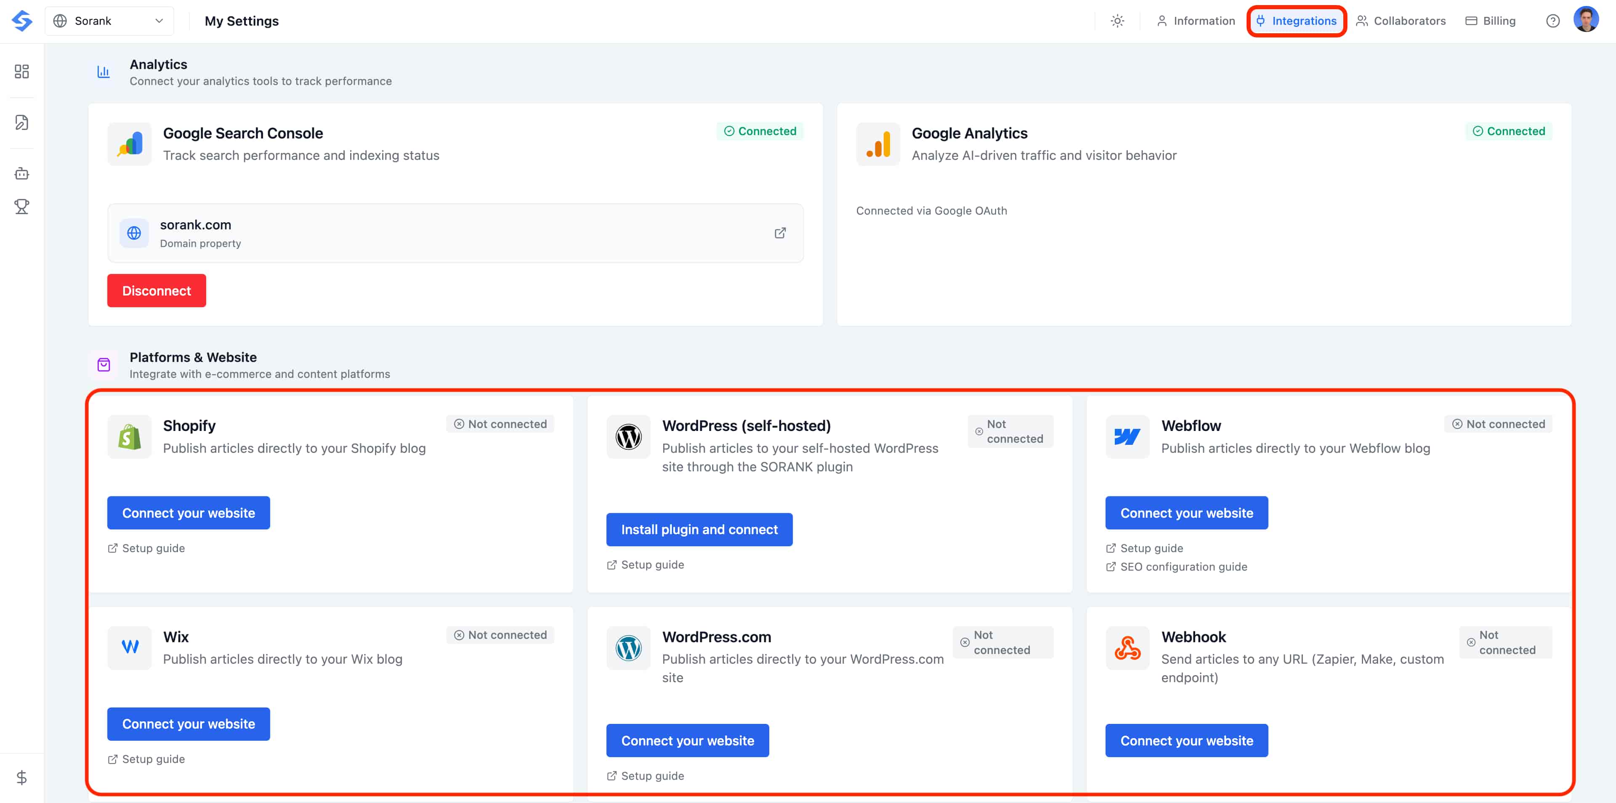Image resolution: width=1616 pixels, height=803 pixels.
Task: Open sorank.com external link icon
Action: pyautogui.click(x=780, y=234)
